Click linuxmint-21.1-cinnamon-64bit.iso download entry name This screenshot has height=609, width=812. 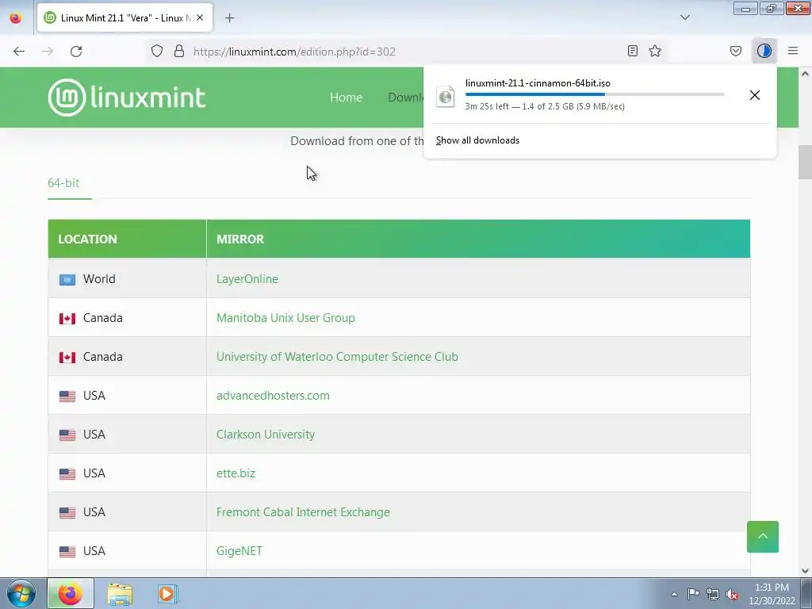pos(538,82)
